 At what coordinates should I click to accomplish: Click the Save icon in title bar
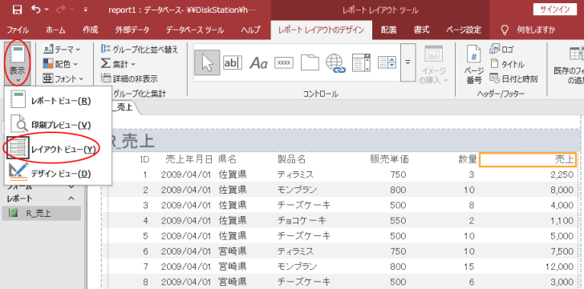(17, 10)
